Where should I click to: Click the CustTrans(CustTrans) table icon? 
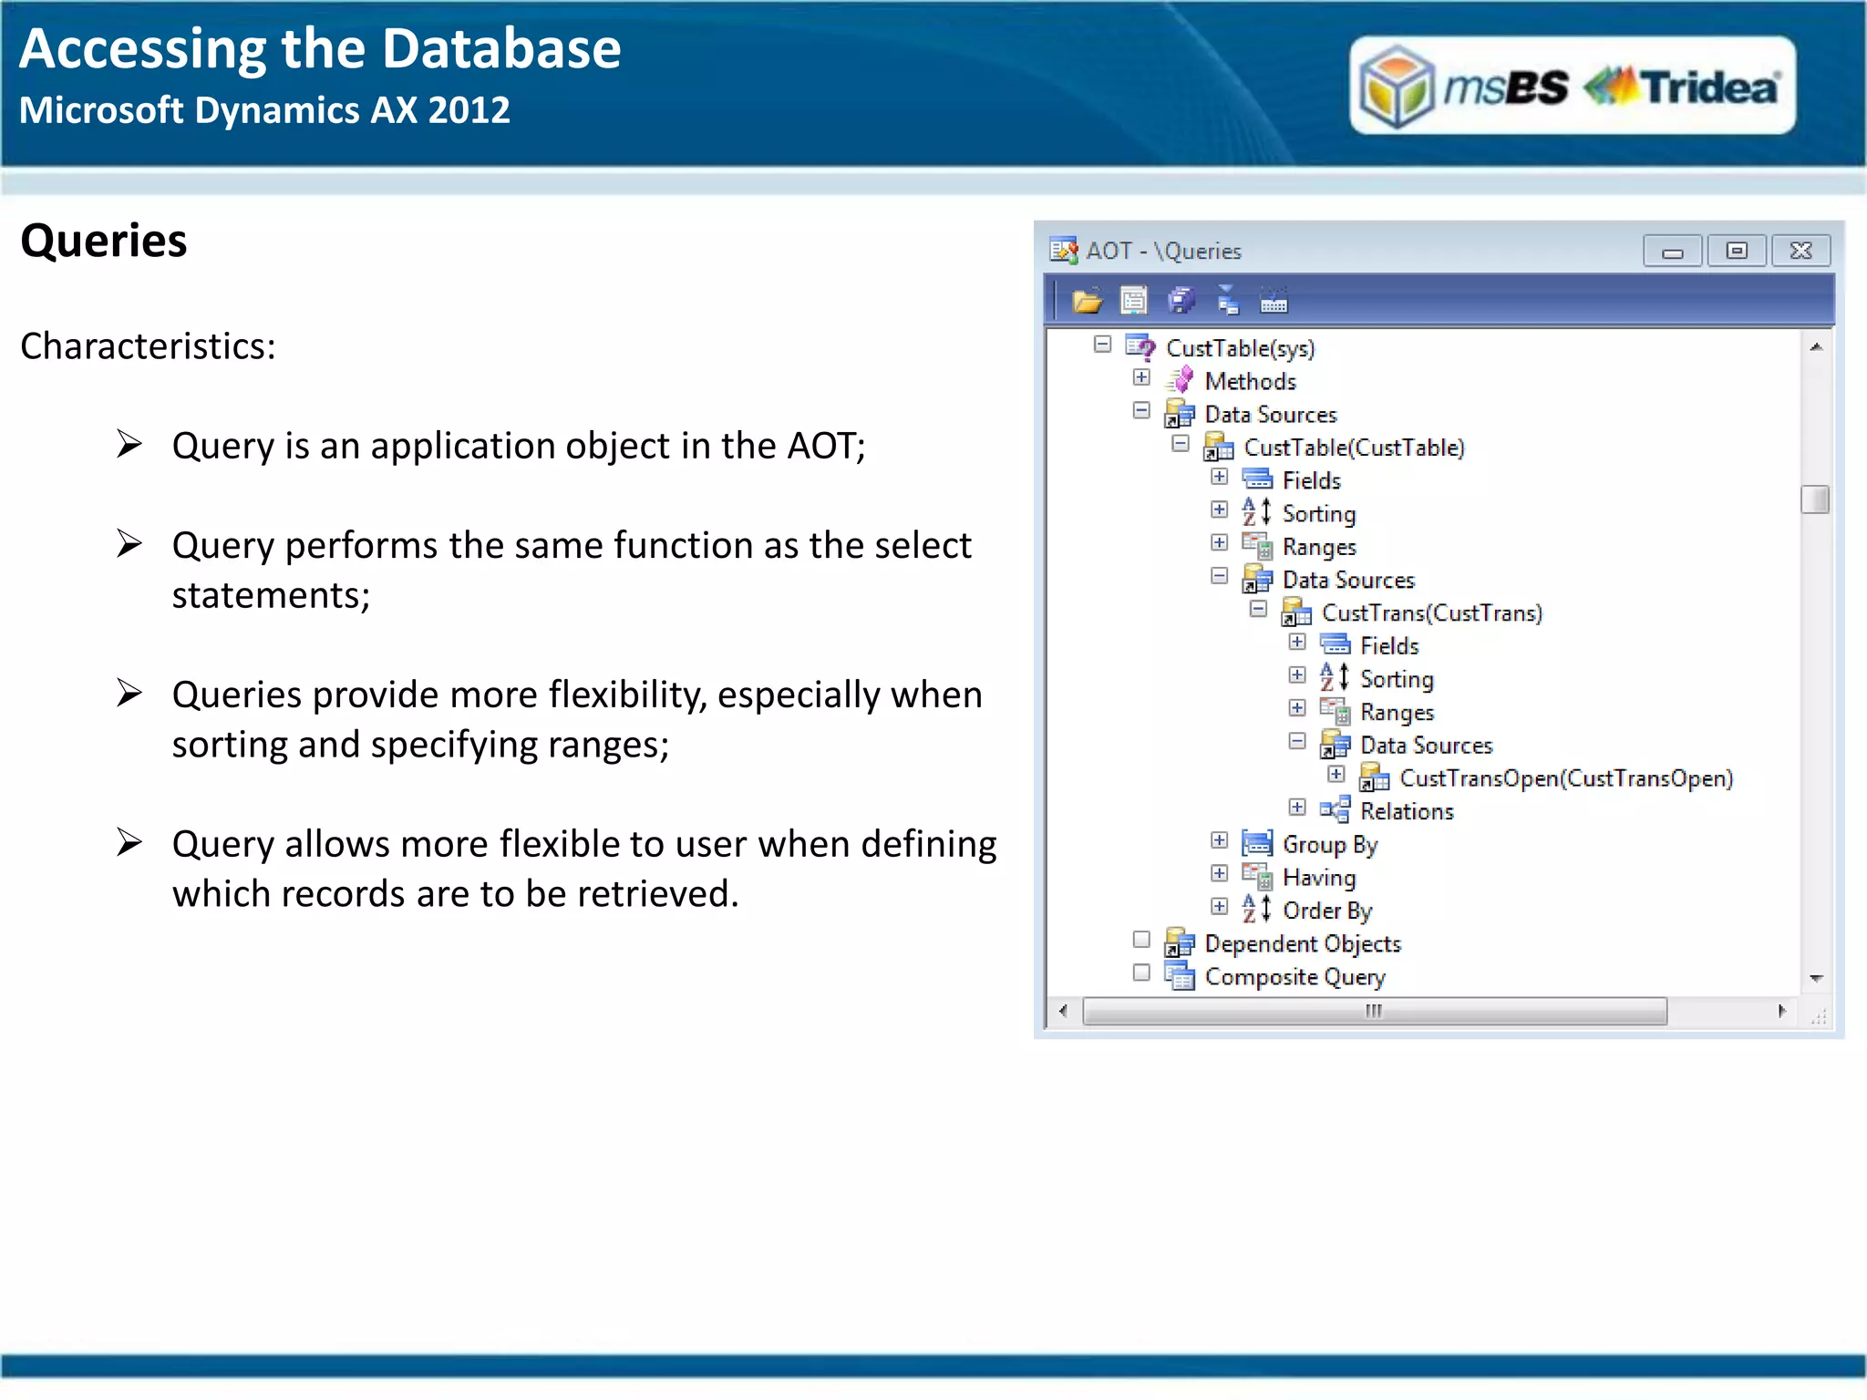point(1296,612)
